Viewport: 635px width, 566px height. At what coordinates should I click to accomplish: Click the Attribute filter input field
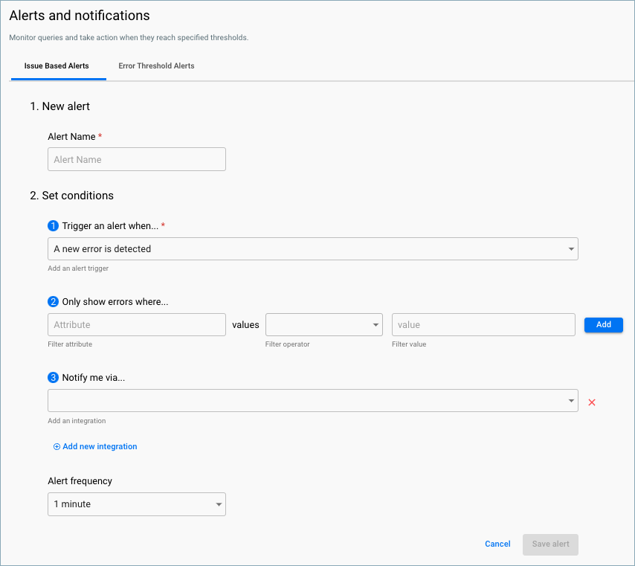(137, 324)
